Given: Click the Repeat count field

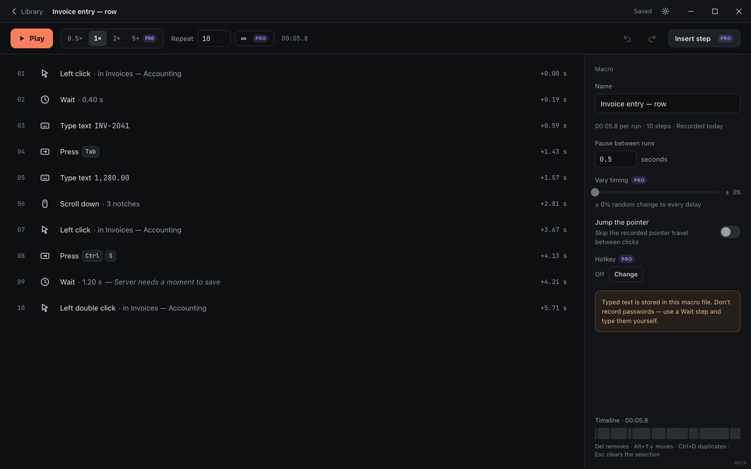Looking at the screenshot, I should tap(214, 38).
